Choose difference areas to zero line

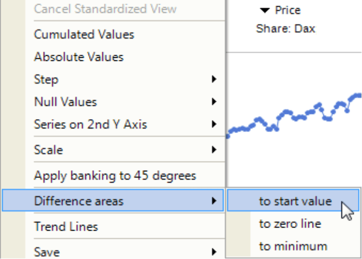[293, 223]
